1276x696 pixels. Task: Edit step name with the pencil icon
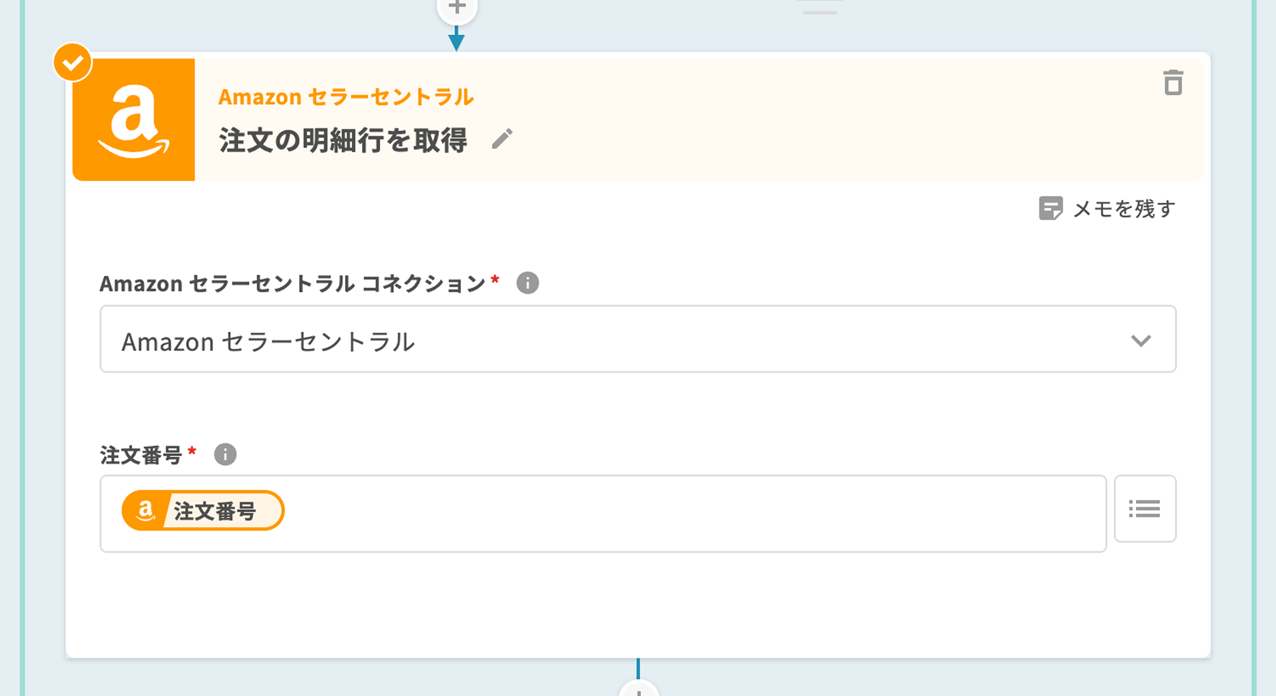pyautogui.click(x=502, y=139)
